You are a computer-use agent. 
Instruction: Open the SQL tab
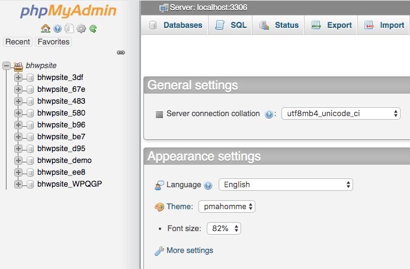point(230,25)
